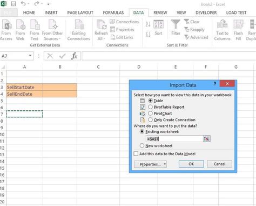This screenshot has width=256, height=206.
Task: Sort Z to A descending
Action: (148, 34)
